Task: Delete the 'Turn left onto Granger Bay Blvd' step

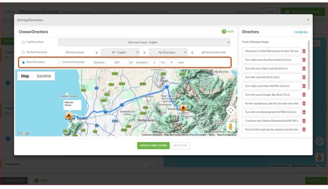Action: click(304, 94)
